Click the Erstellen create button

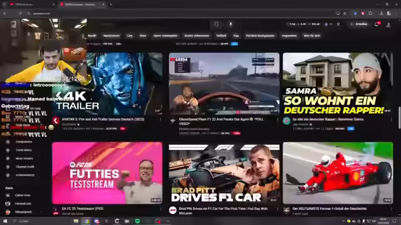pos(359,24)
